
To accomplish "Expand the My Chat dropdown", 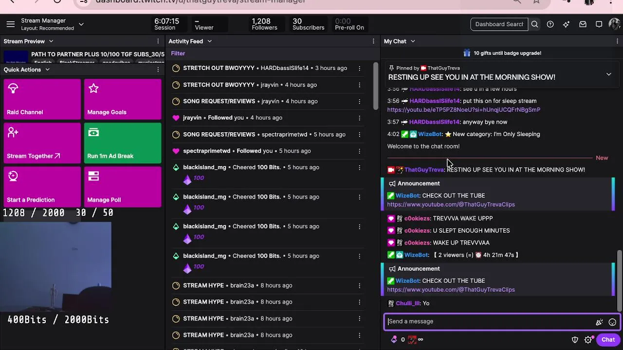I will [413, 41].
